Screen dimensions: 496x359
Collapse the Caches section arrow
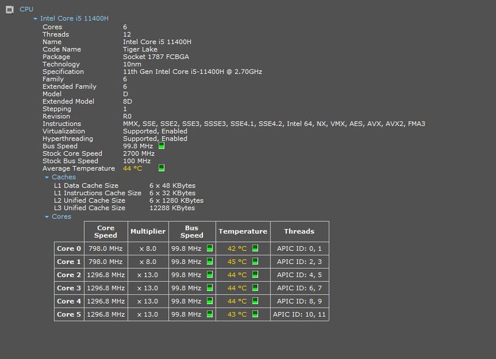tap(47, 178)
